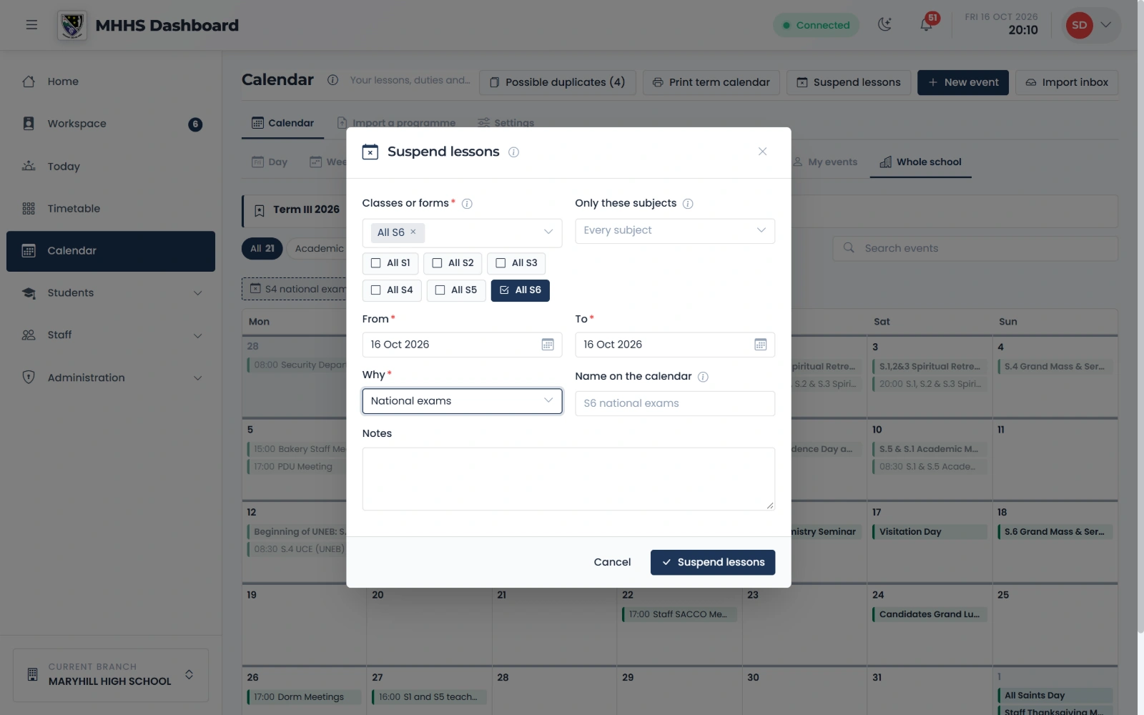Switch to My events tab
The height and width of the screenshot is (715, 1144).
point(824,162)
